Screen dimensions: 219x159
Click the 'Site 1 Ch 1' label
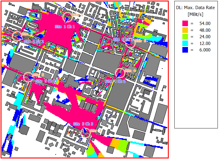pyautogui.click(x=65, y=26)
